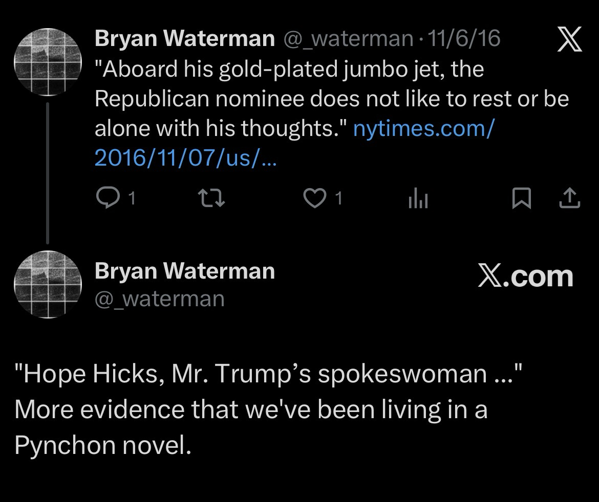
Task: Open the profile picture on the lower tweet
Action: [x=48, y=285]
